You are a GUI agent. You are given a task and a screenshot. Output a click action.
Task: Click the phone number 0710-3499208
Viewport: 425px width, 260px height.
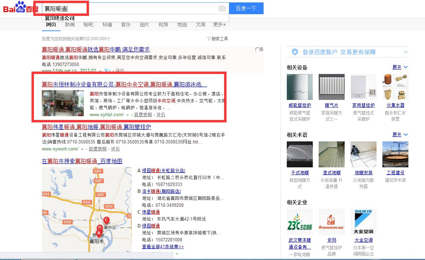[170, 205]
